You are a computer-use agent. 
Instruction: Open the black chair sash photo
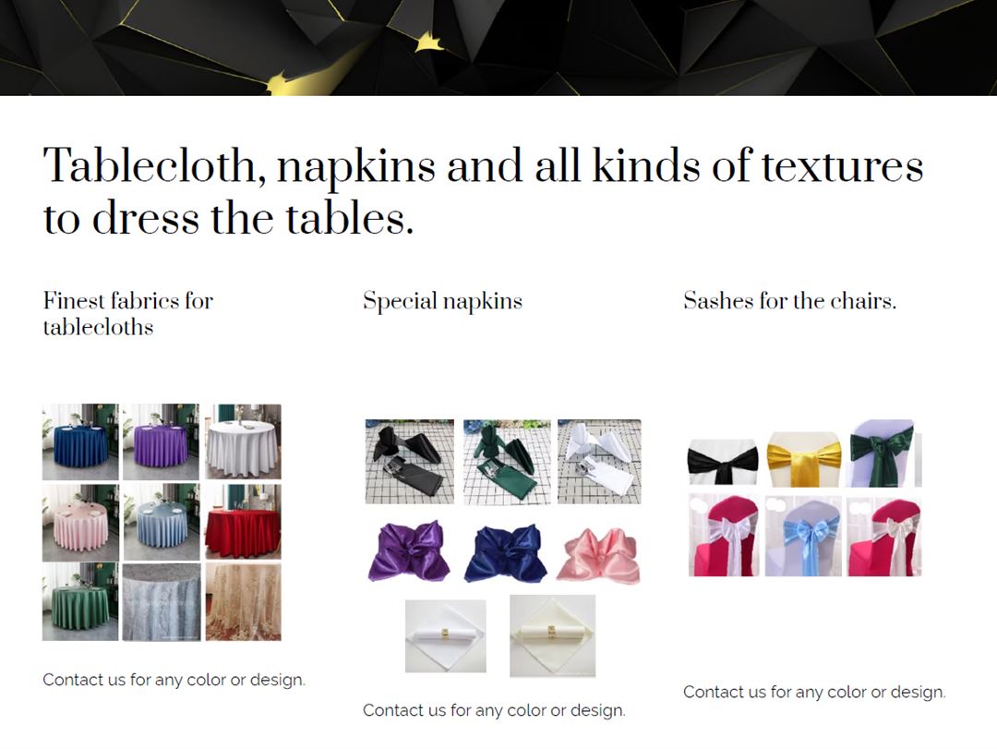click(723, 462)
